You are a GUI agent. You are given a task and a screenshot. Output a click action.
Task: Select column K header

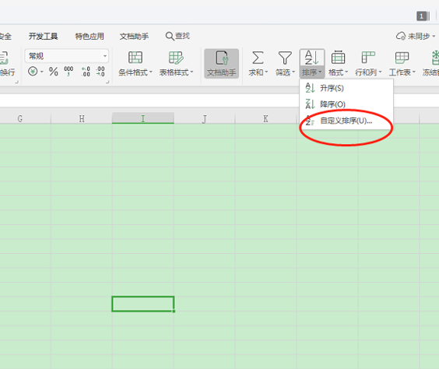(265, 118)
